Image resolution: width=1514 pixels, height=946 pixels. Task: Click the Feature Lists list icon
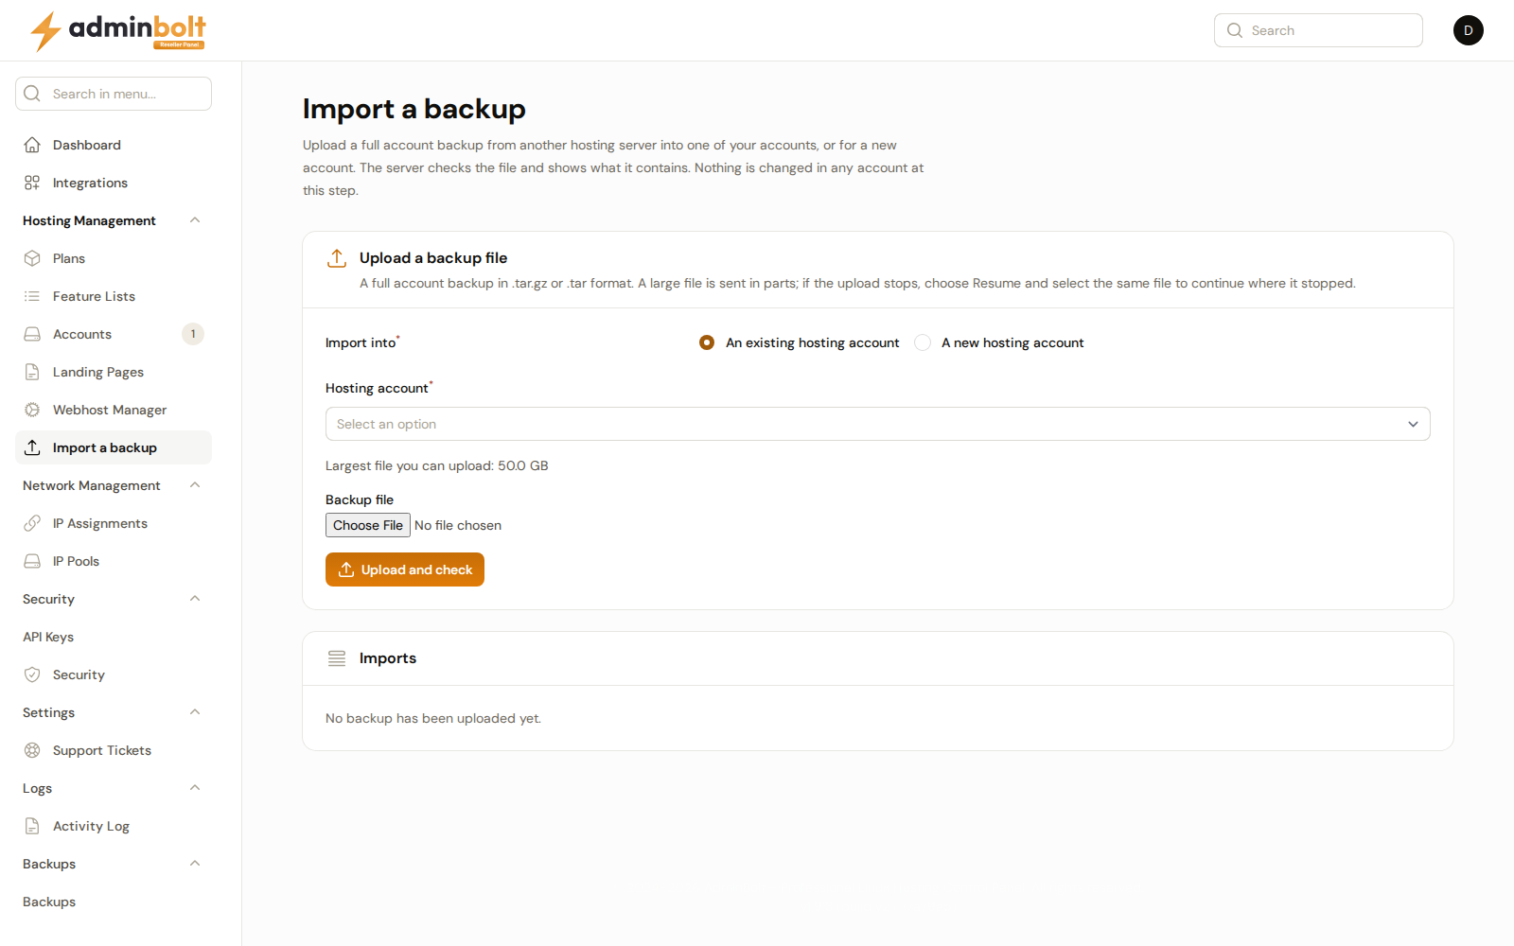[x=32, y=296]
